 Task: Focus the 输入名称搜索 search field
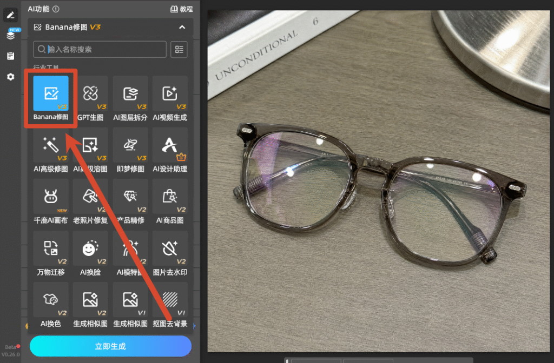[x=100, y=49]
